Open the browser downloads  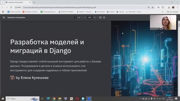pyautogui.click(x=169, y=7)
